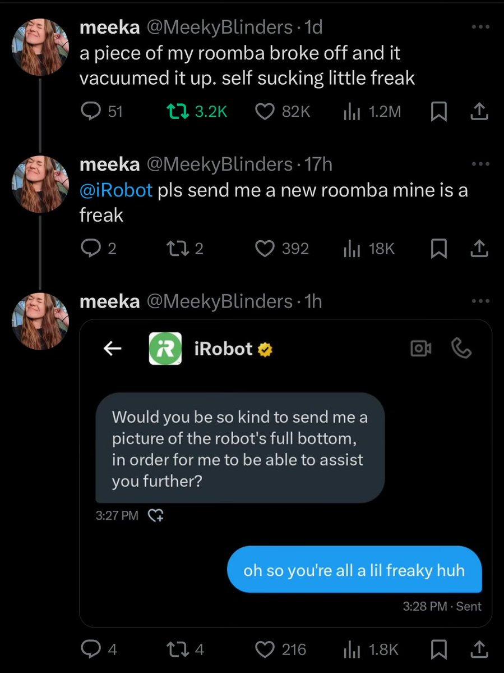Viewport: 504px width, 673px height.
Task: Open more options on the first tweet
Action: (x=479, y=26)
